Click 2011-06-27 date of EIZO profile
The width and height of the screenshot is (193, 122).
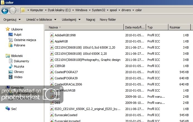pos(135,109)
